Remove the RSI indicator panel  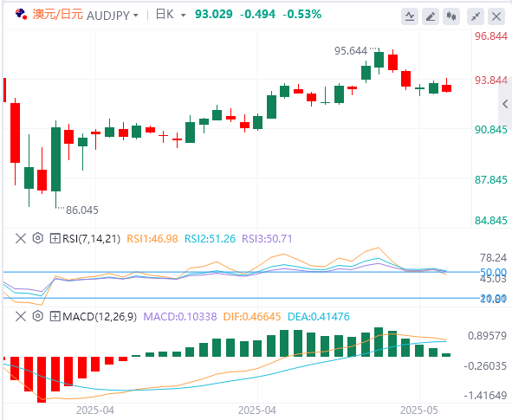tap(21, 238)
